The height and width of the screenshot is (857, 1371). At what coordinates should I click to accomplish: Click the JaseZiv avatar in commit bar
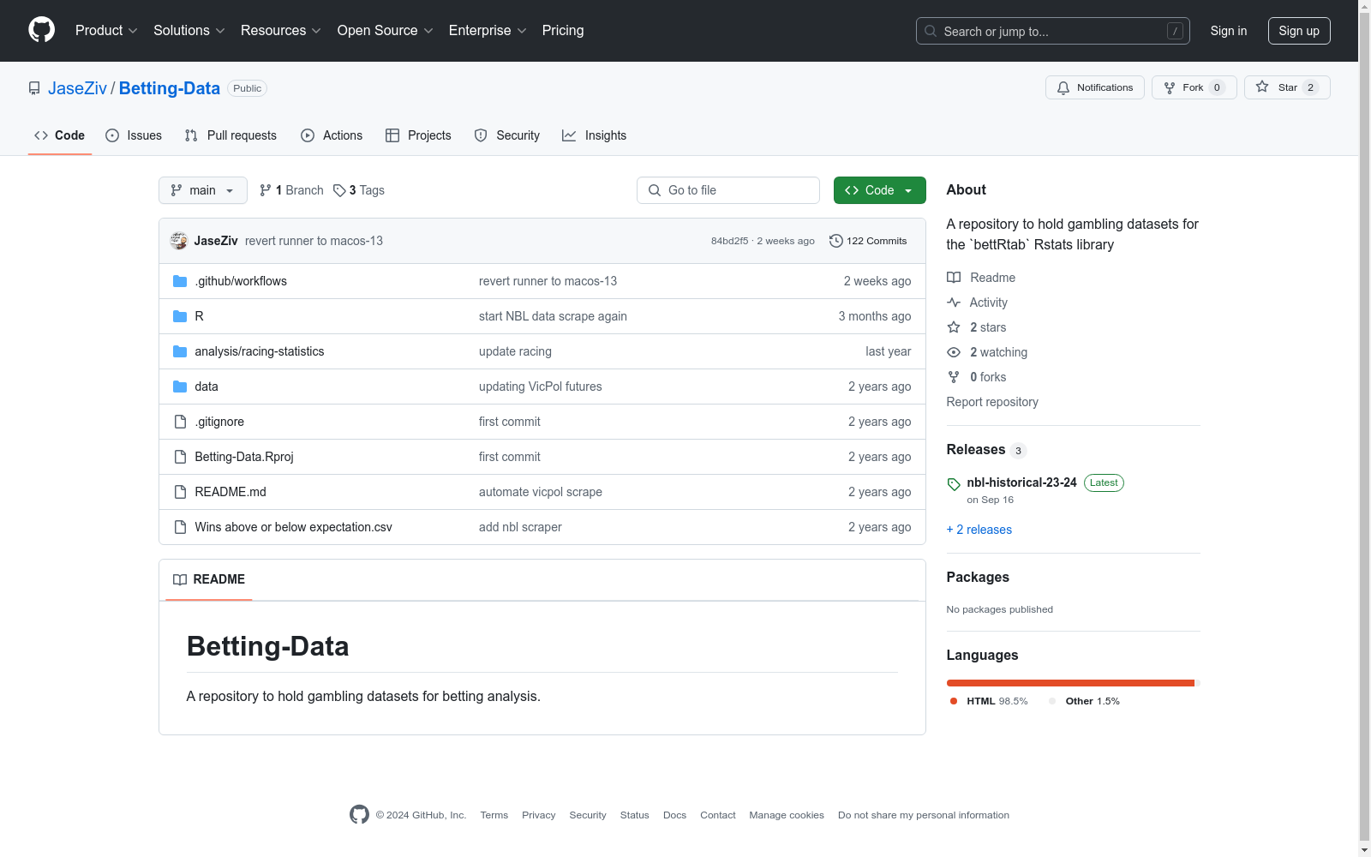(x=179, y=241)
